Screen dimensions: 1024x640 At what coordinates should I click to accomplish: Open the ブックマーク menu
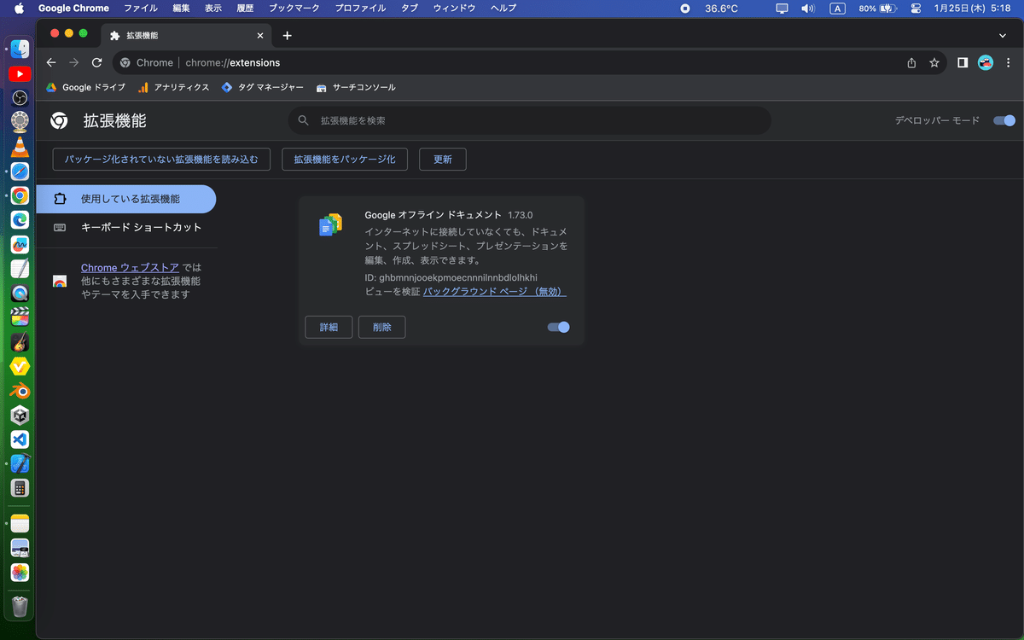tap(294, 8)
